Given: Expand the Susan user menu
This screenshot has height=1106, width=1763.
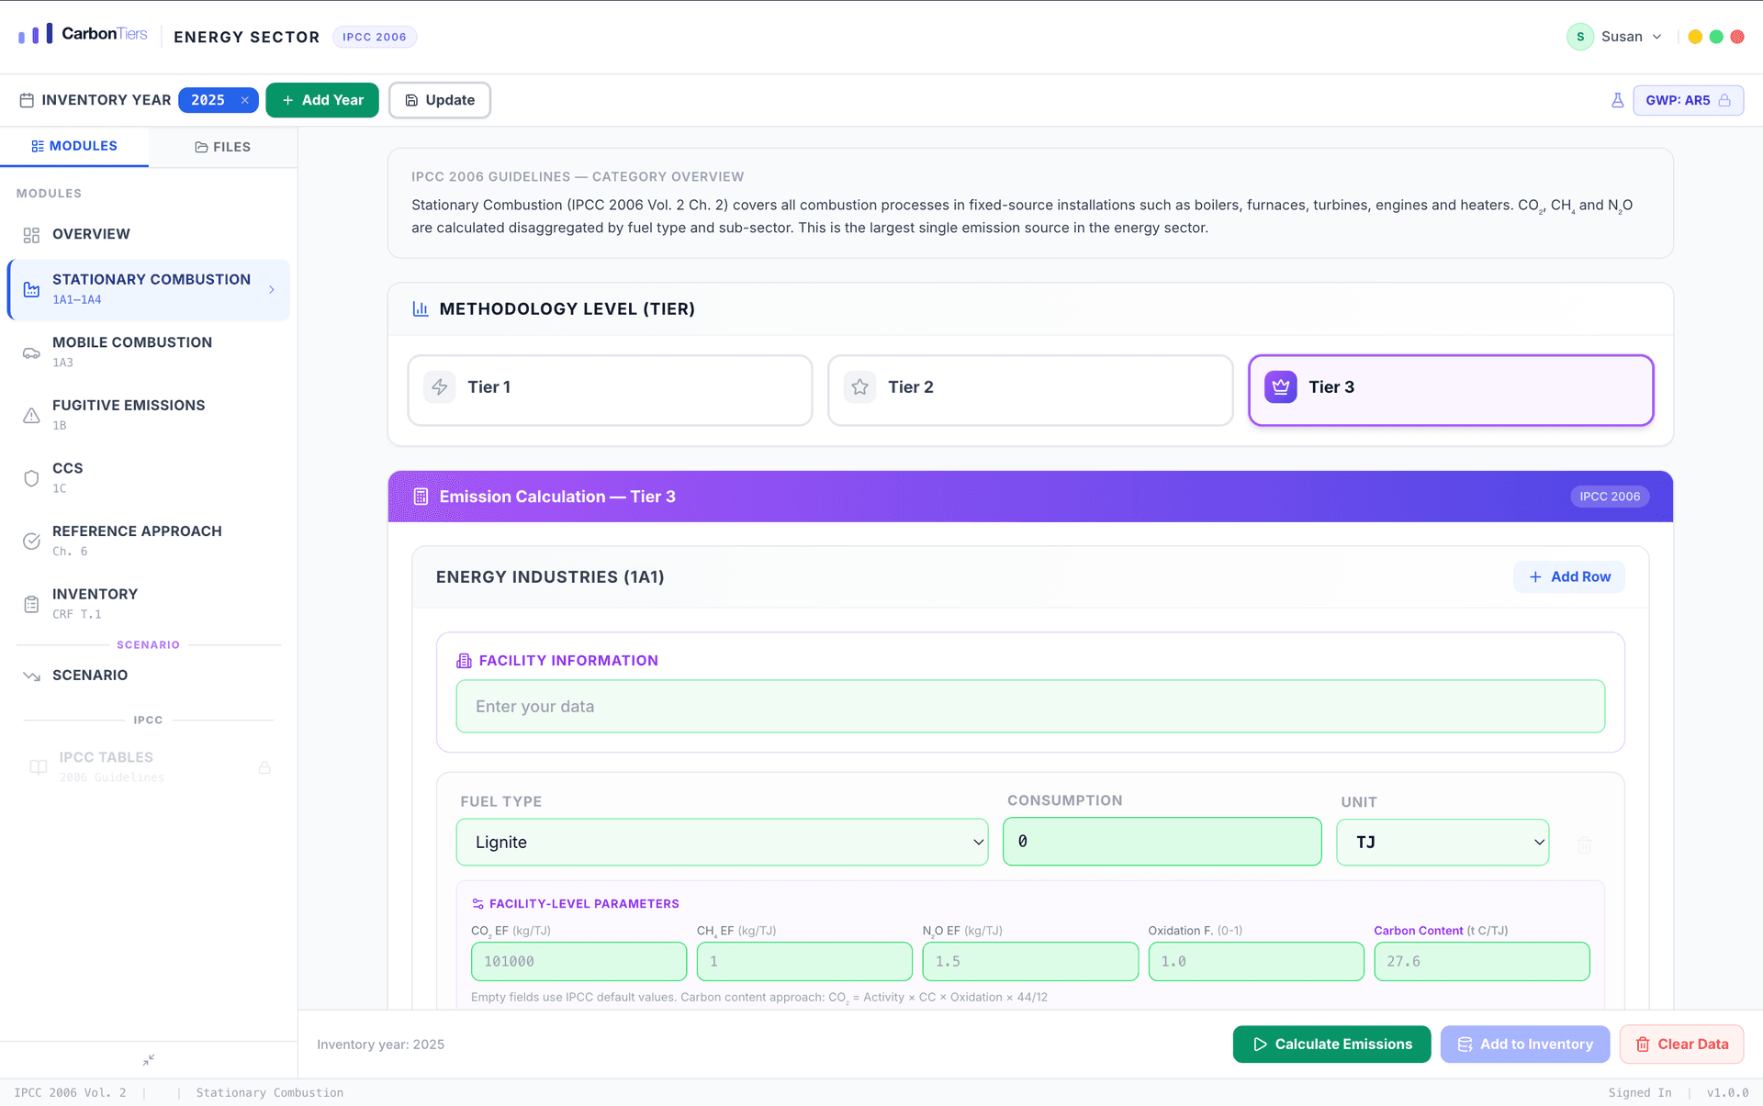Looking at the screenshot, I should click(1621, 37).
